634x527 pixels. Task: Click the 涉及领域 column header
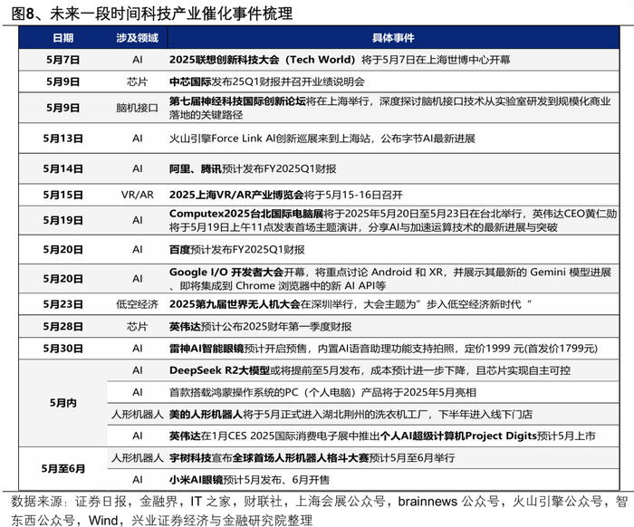(x=137, y=38)
